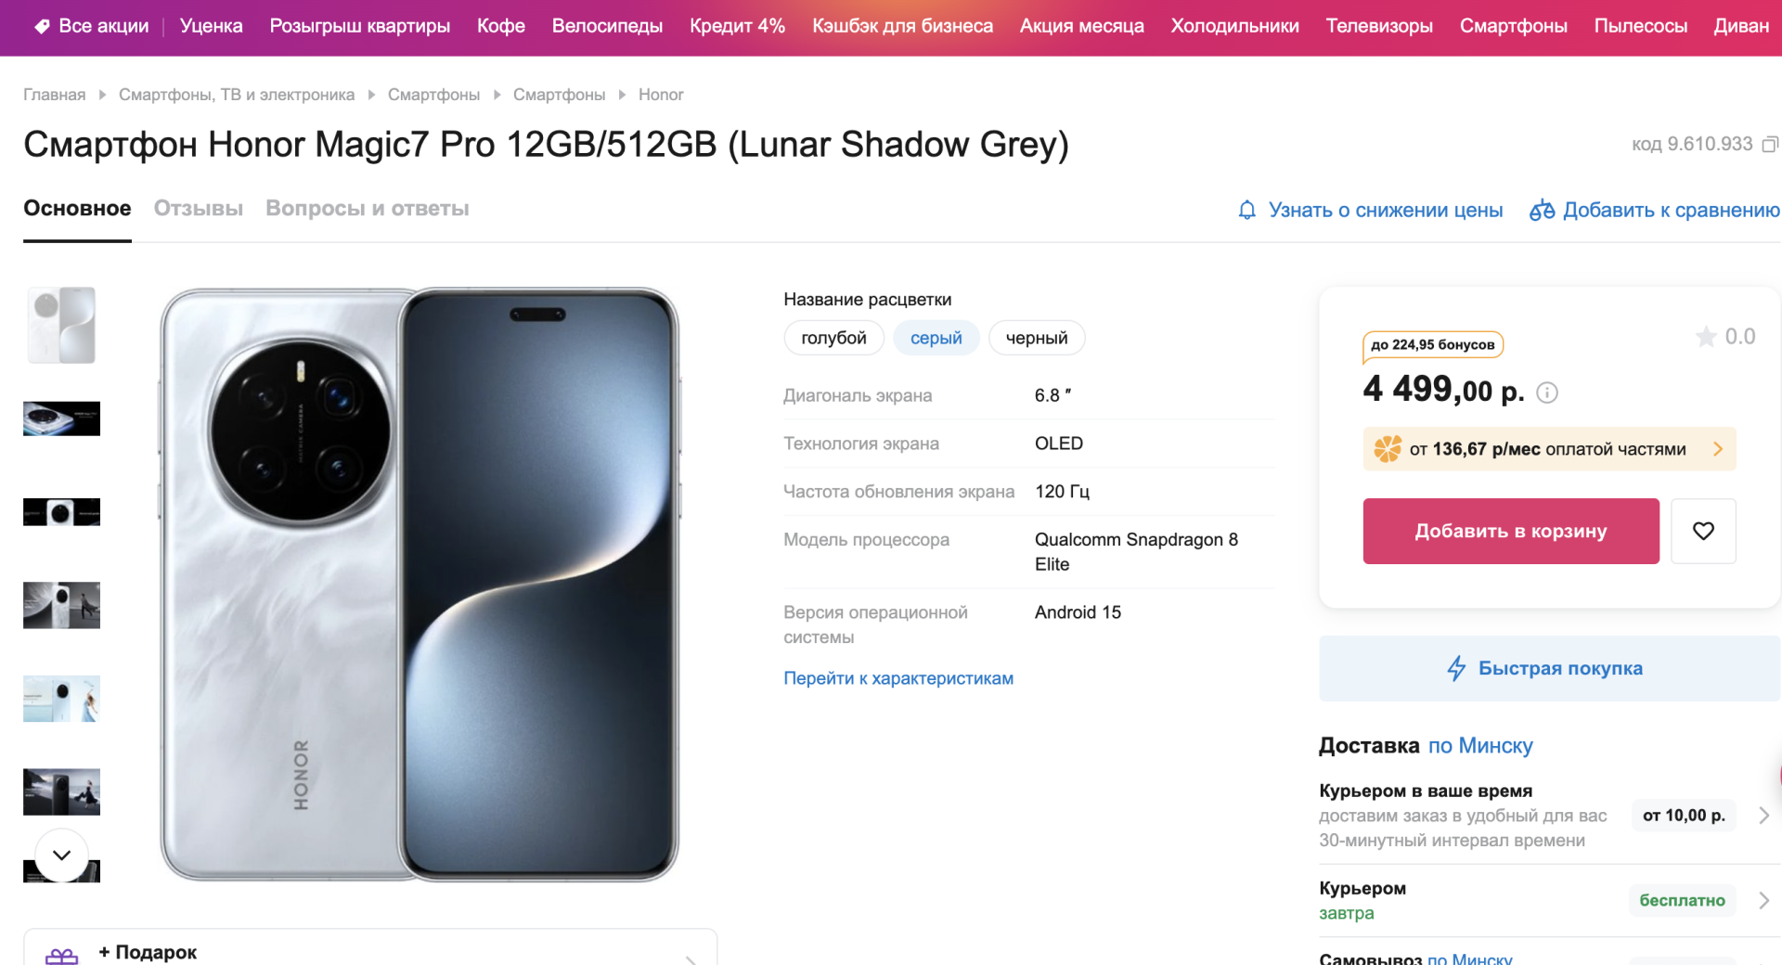Click the scales comparison icon
Viewport: 1782px width, 965px height.
pos(1542,211)
